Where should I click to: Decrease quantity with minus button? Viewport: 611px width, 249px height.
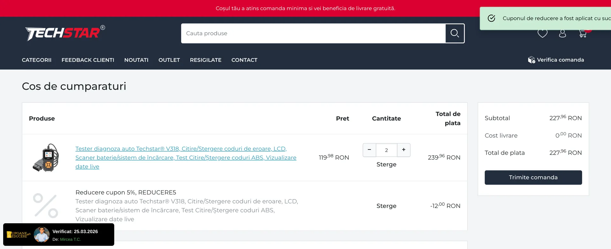369,150
